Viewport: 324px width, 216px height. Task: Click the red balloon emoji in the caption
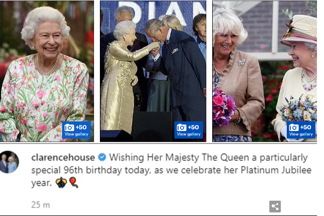73,183
